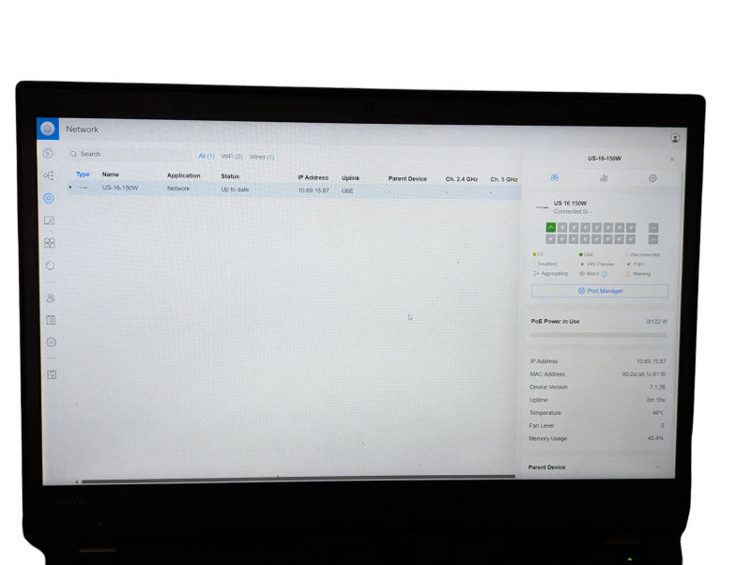This screenshot has height=565, width=751.
Task: Click the magnifier icon in the search box
Action: click(73, 154)
